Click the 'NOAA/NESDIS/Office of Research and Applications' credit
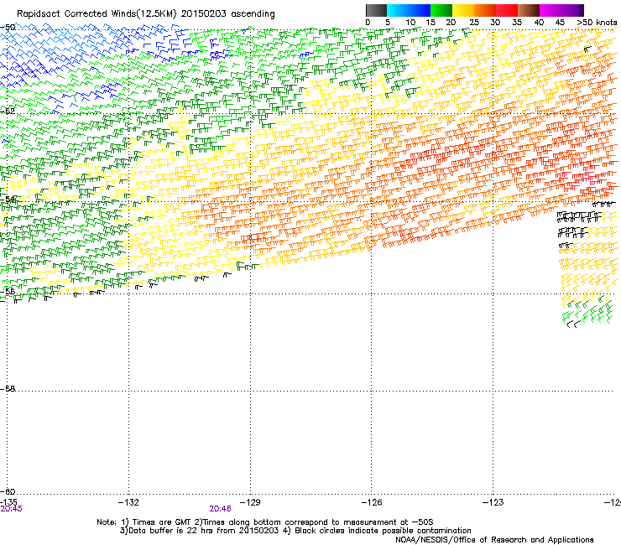This screenshot has height=545, width=621. (494, 540)
